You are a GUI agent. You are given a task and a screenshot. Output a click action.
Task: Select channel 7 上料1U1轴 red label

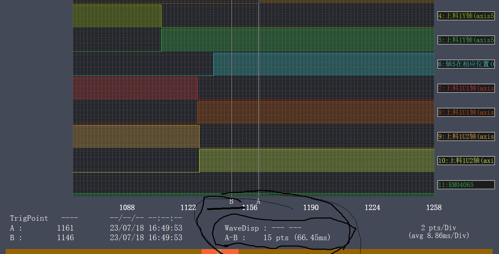pos(466,88)
